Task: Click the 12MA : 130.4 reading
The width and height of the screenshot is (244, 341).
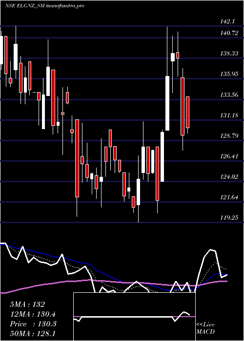Action: click(33, 314)
